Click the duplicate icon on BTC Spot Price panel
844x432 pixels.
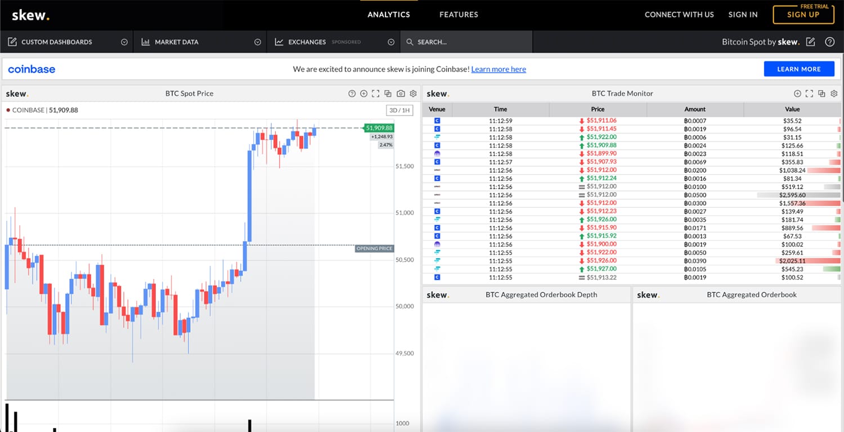[388, 93]
